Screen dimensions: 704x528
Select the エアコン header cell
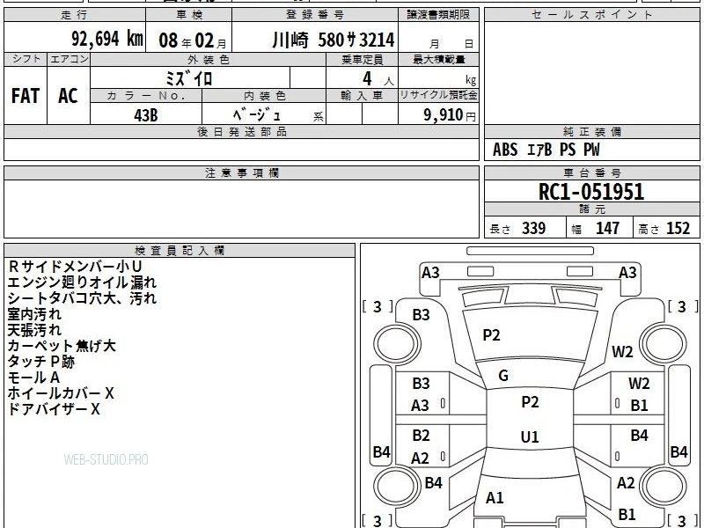coord(69,59)
